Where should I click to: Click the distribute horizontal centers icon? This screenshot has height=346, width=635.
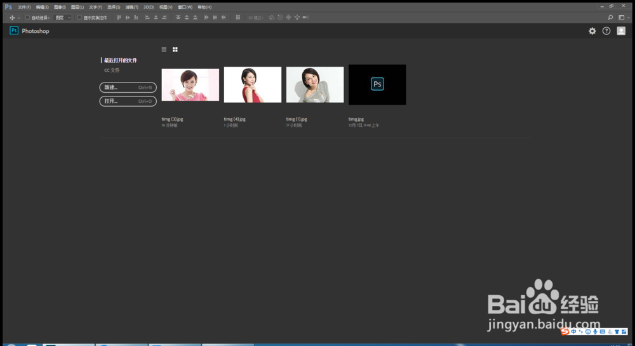215,17
